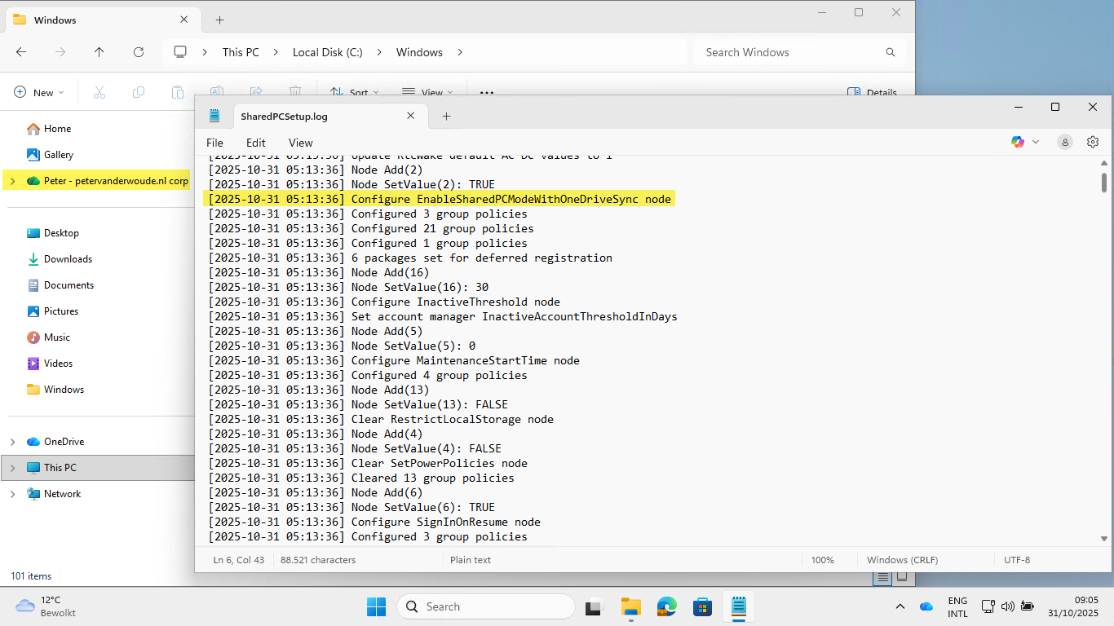
Task: Click the Cut scissors icon
Action: pyautogui.click(x=99, y=92)
